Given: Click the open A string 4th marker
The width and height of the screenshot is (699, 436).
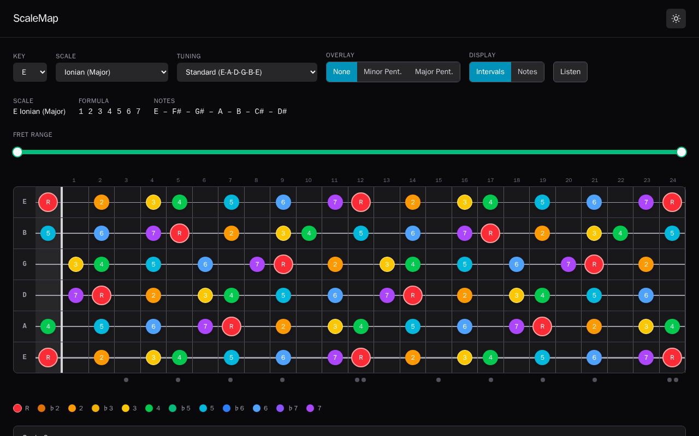Looking at the screenshot, I should tap(48, 326).
